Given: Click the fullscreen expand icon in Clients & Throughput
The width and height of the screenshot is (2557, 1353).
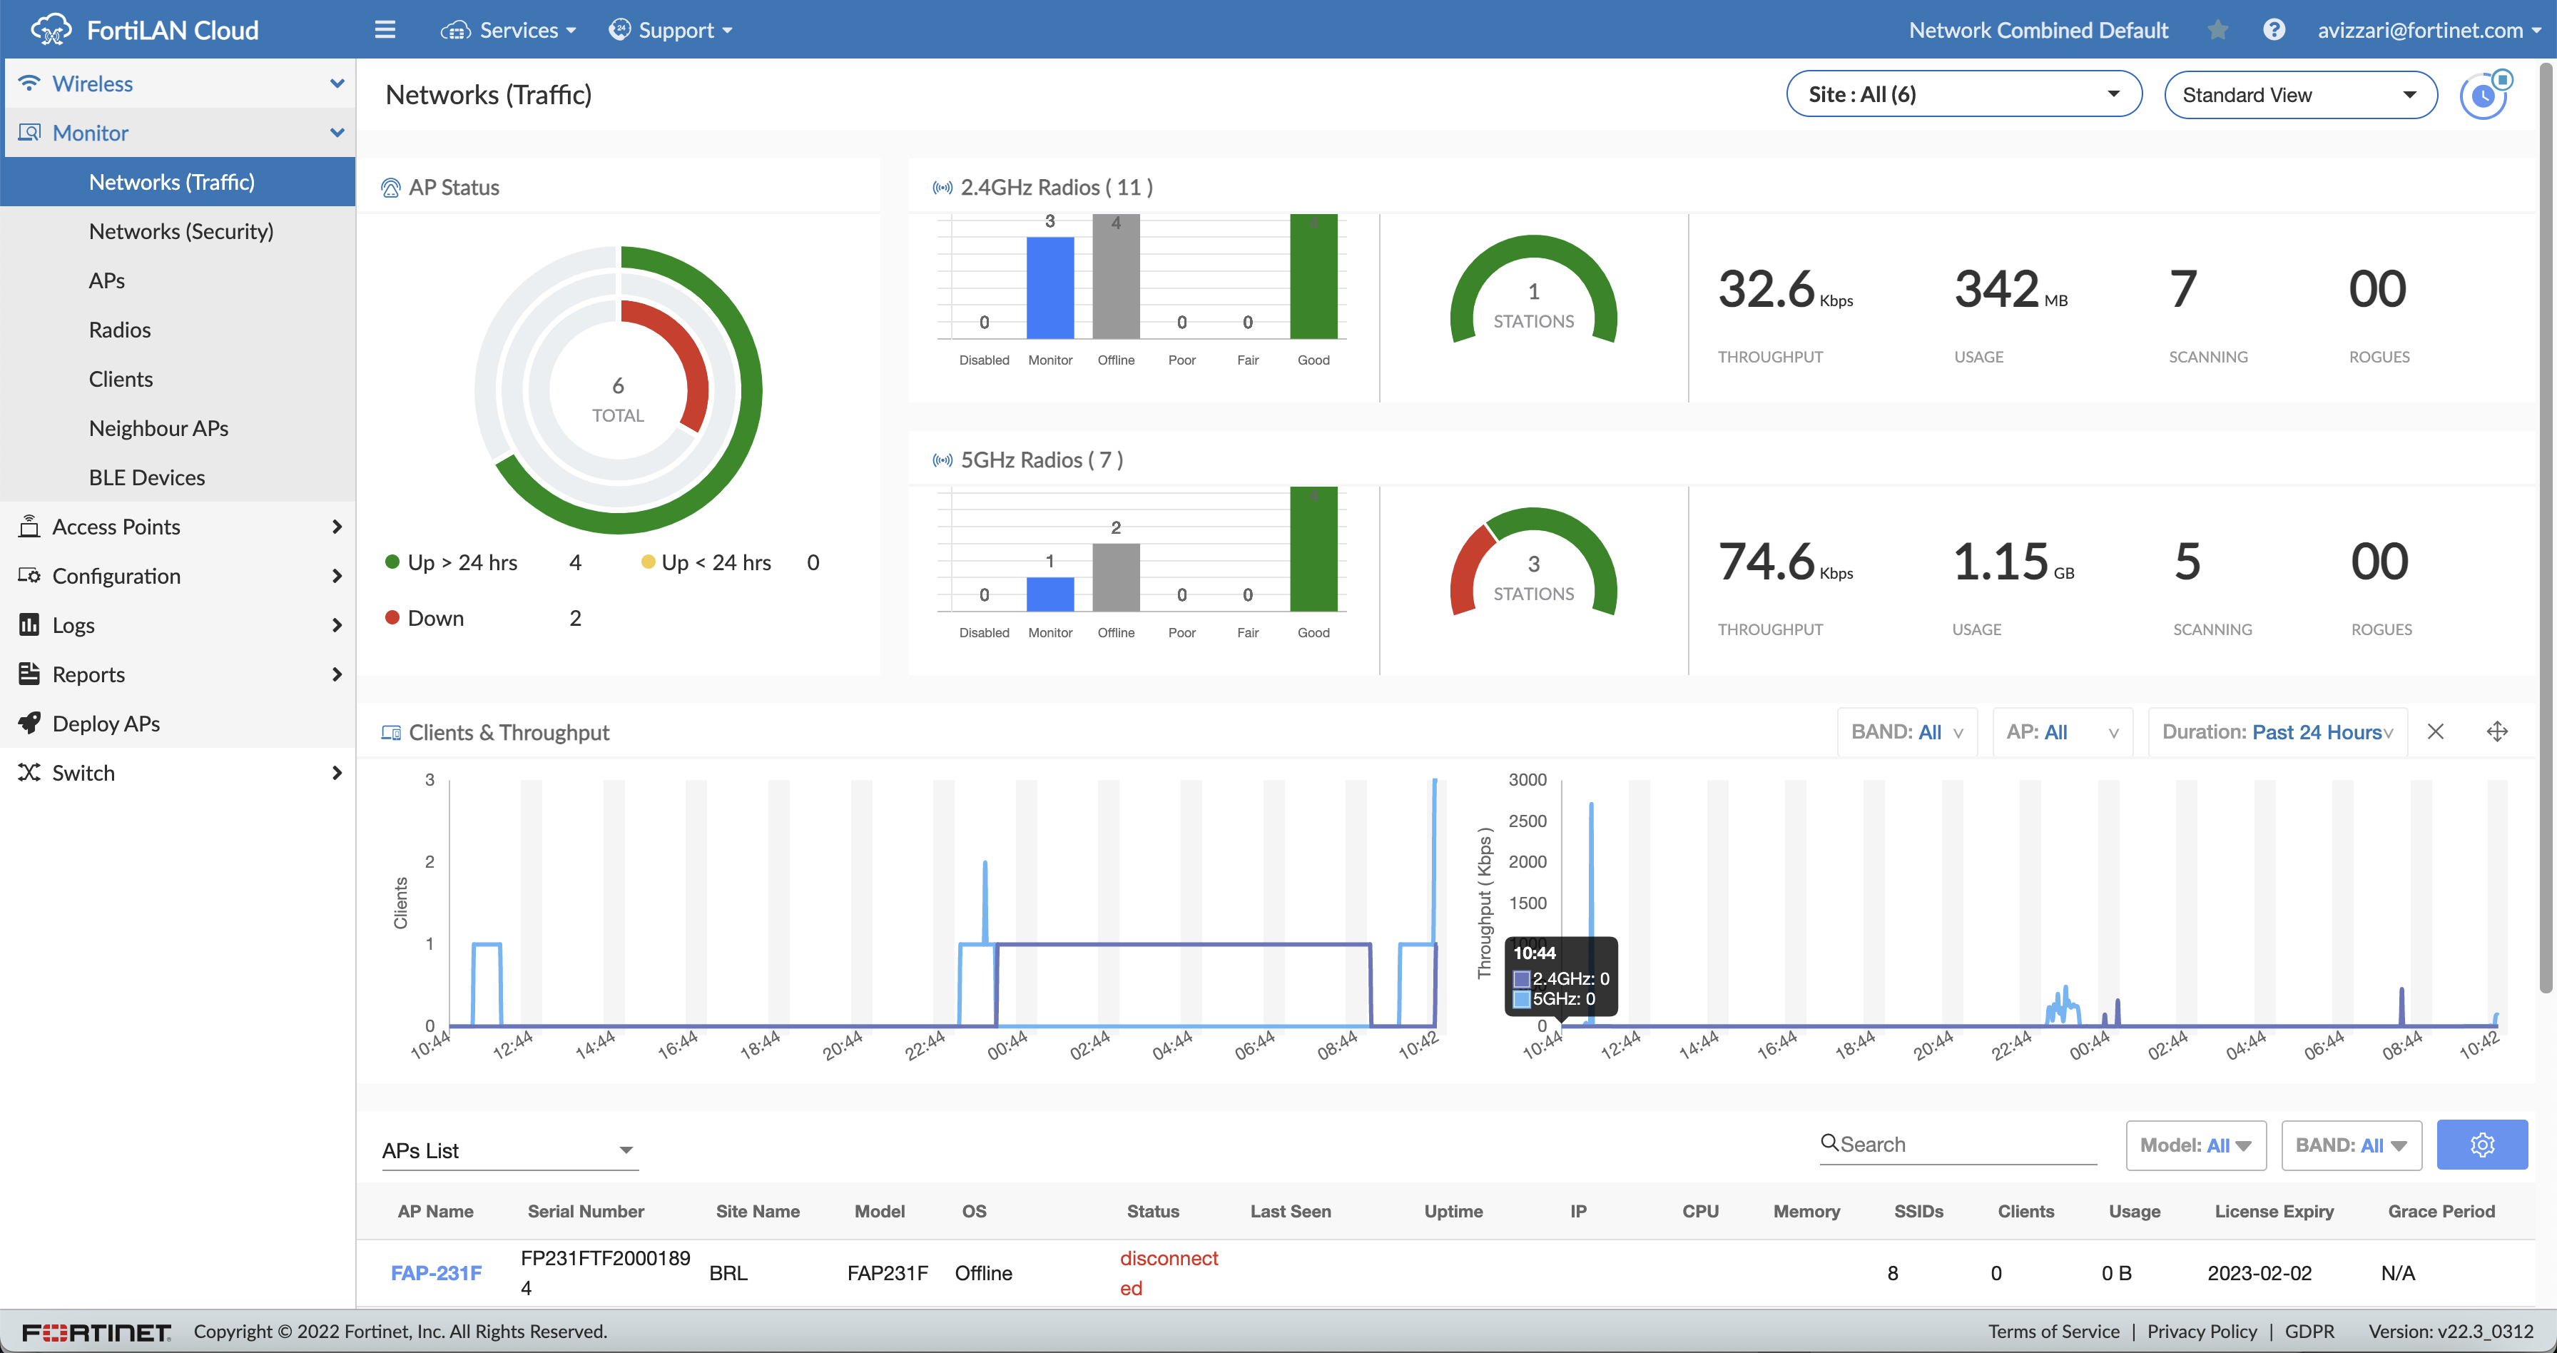Looking at the screenshot, I should pyautogui.click(x=2499, y=731).
